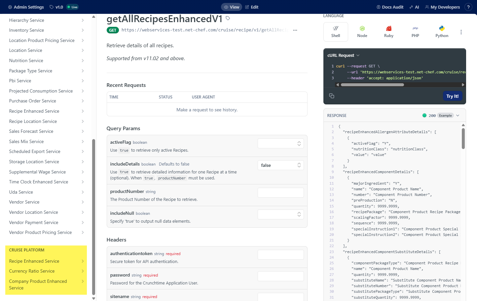Viewport: 477px width, 301px height.
Task: Open the ellipsis menu next to the URL
Action: 295,30
